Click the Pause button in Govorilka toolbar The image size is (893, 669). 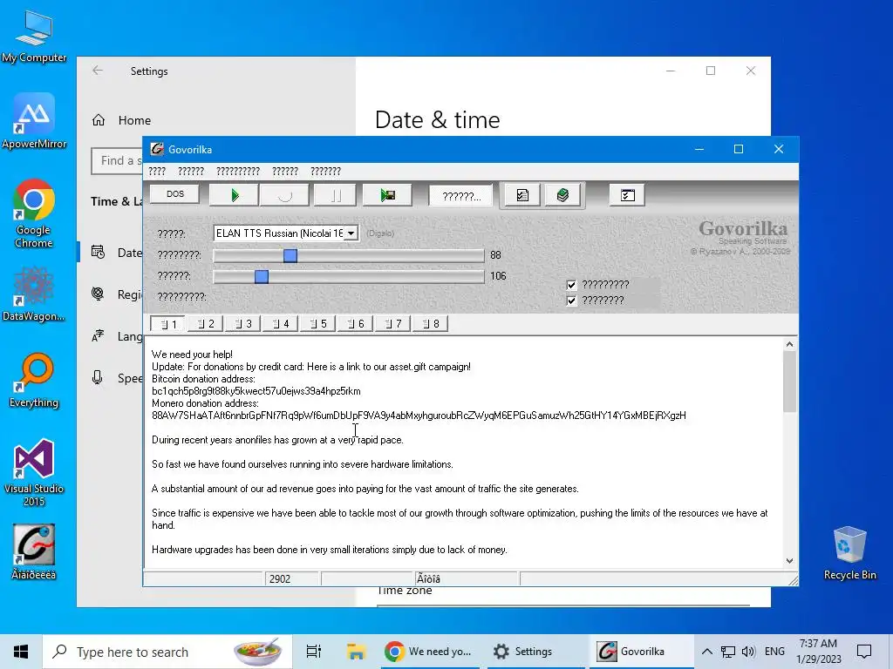tap(336, 196)
